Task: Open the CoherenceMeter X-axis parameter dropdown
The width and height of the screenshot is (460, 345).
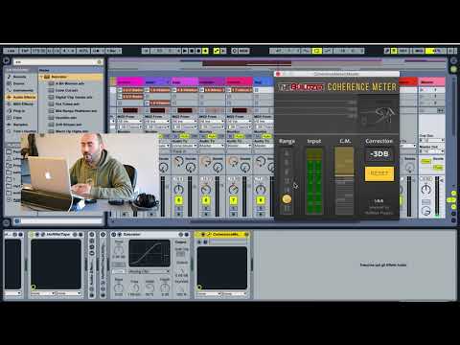Action: [208, 293]
